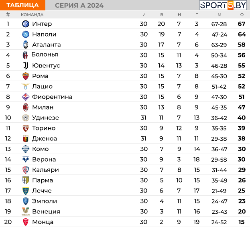Open the СЕРИЯ А 2024 tab
Image resolution: width=250 pixels, height=227 pixels.
pos(79,6)
